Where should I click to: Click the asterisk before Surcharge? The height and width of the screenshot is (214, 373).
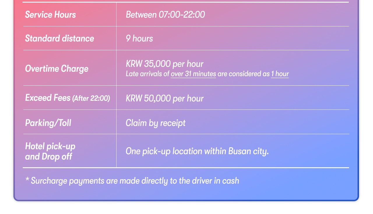click(x=27, y=179)
